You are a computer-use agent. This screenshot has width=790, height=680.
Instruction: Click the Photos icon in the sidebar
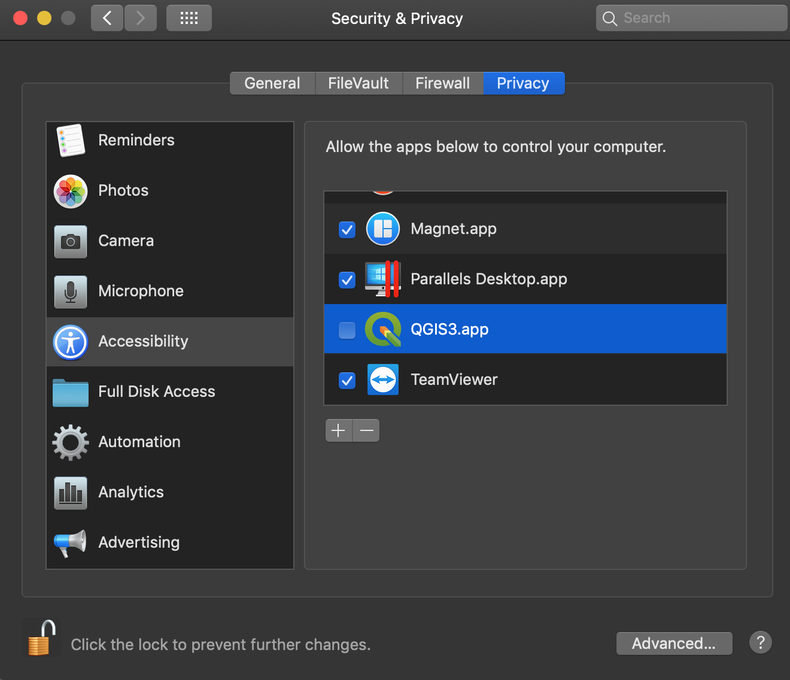click(70, 191)
